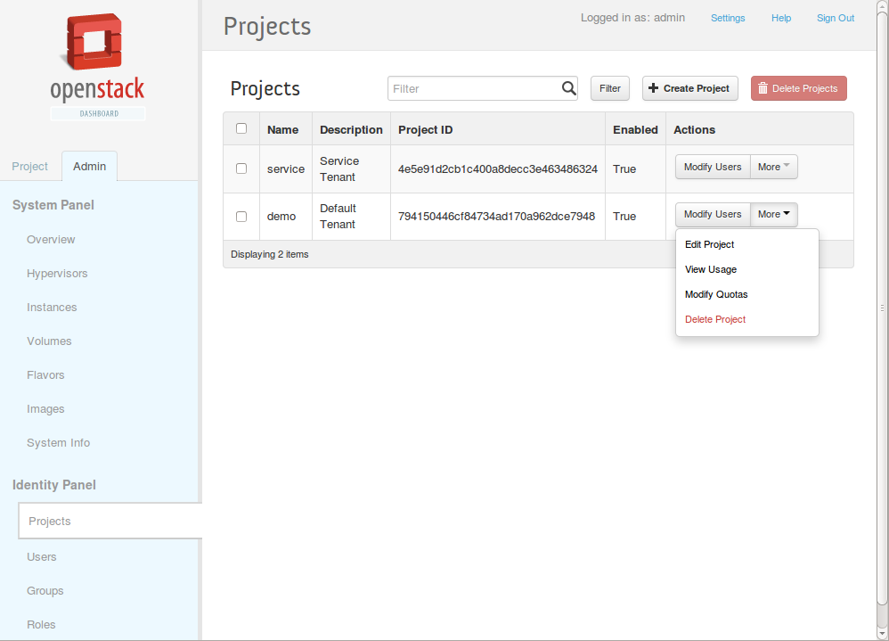The image size is (889, 641).
Task: Select Edit Project from the dropdown menu
Action: pyautogui.click(x=709, y=244)
